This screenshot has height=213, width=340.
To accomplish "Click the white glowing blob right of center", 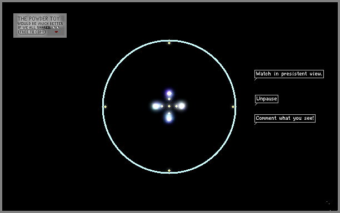I will [x=182, y=106].
